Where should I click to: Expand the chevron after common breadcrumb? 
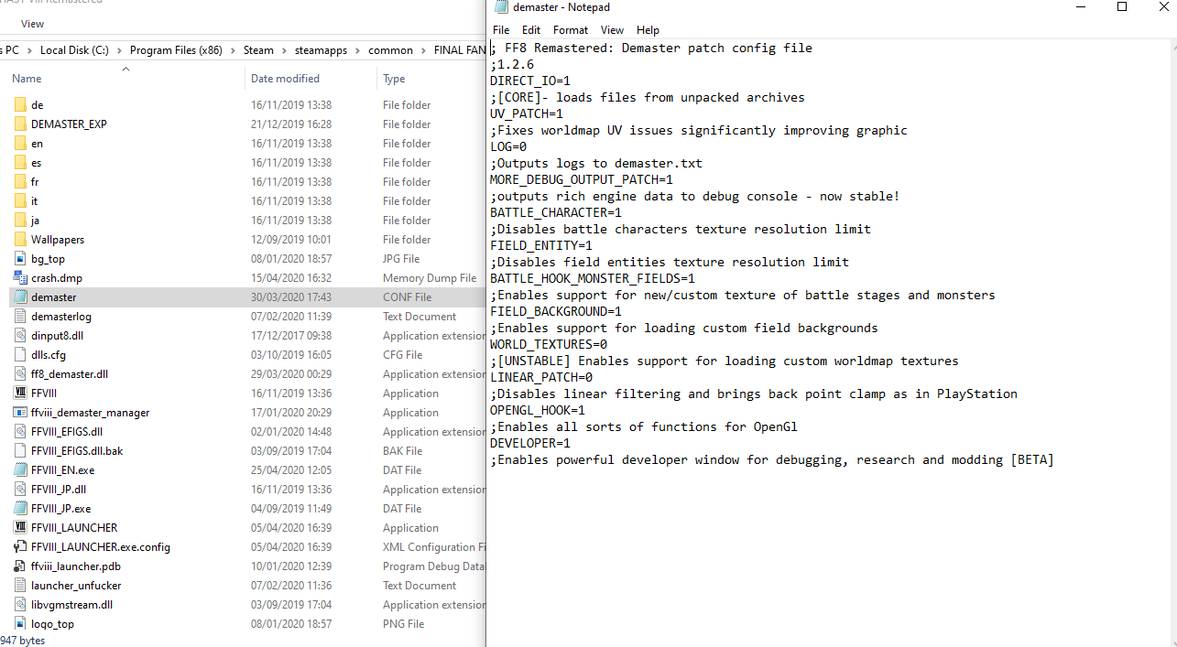pyautogui.click(x=424, y=50)
